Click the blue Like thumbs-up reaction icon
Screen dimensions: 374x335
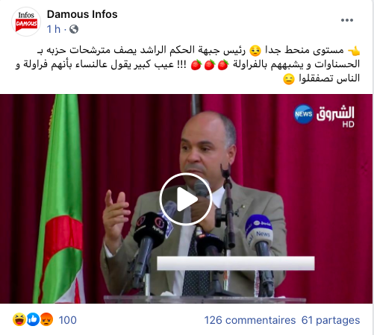tap(33, 319)
